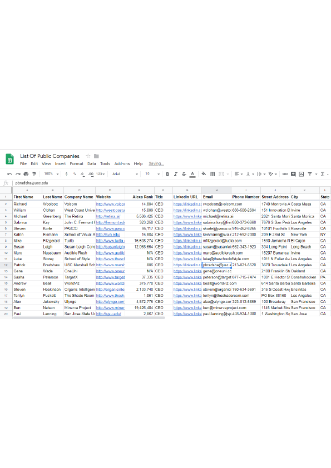The image size is (331, 468).
Task: Open the Insert menu
Action: pyautogui.click(x=60, y=163)
